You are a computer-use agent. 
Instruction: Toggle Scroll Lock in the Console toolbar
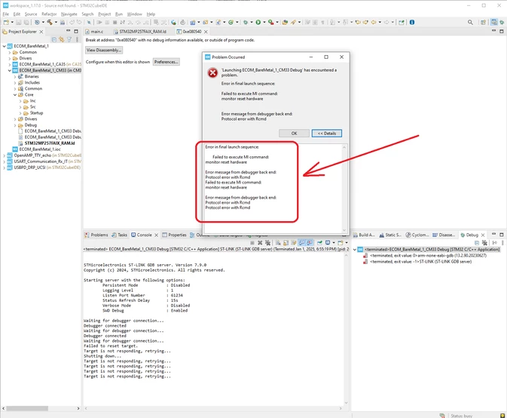(286, 242)
